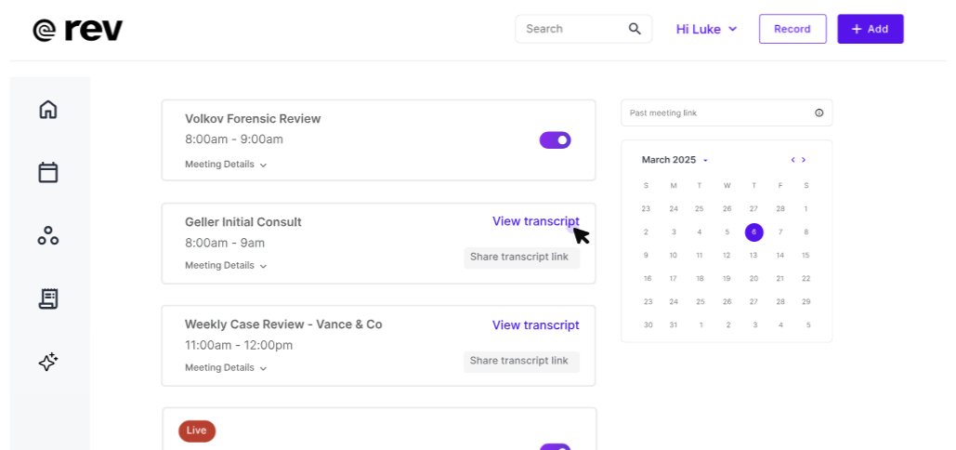This screenshot has width=956, height=450.
Task: Open the Calendar icon in sidebar
Action: click(48, 172)
